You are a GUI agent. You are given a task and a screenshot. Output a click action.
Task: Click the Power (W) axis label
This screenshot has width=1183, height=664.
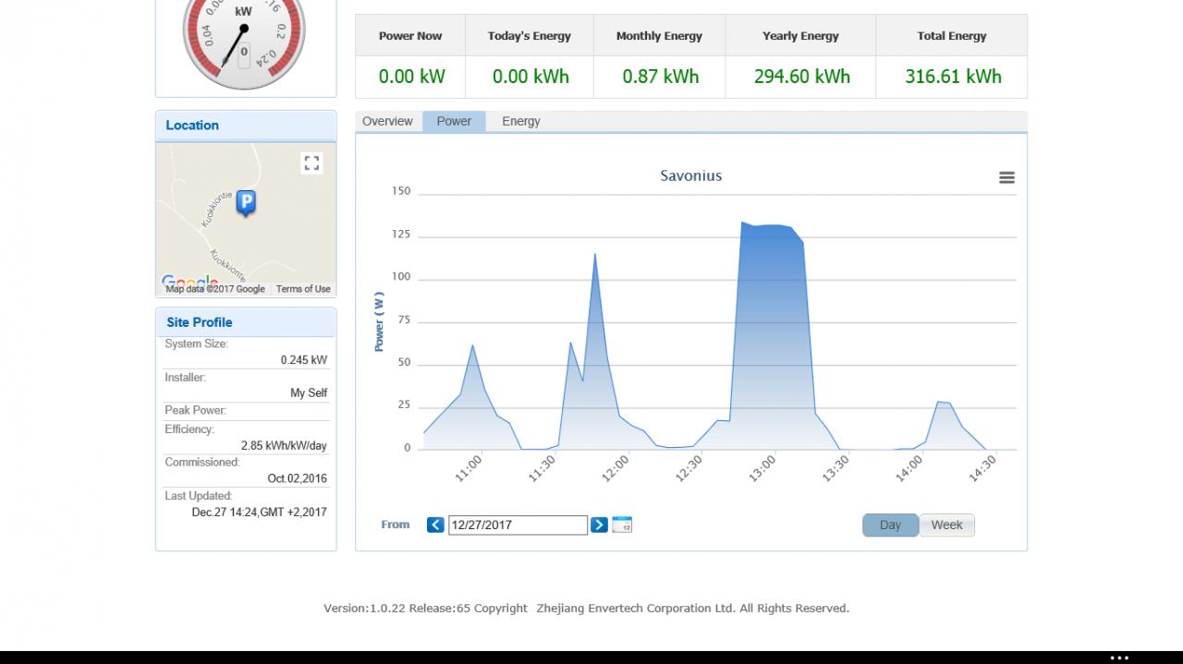(x=379, y=321)
